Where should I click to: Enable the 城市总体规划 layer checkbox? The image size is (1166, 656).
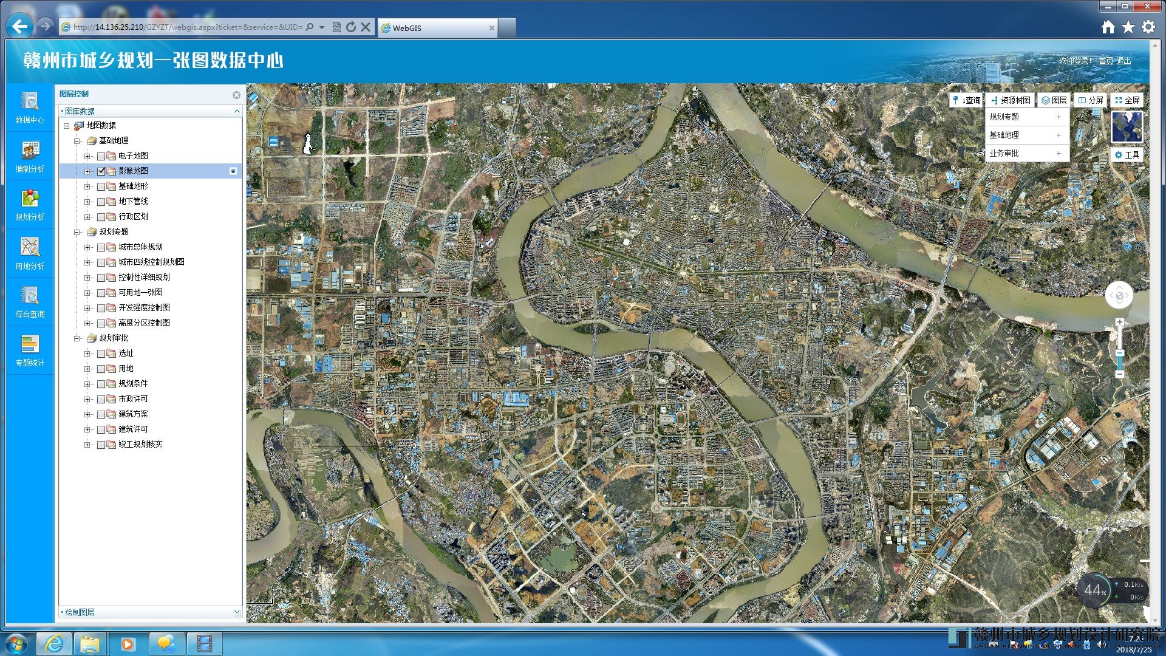(x=101, y=247)
